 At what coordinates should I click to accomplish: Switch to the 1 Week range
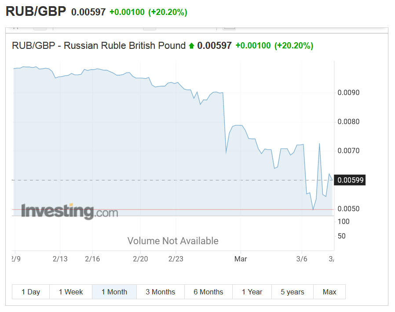pyautogui.click(x=71, y=292)
